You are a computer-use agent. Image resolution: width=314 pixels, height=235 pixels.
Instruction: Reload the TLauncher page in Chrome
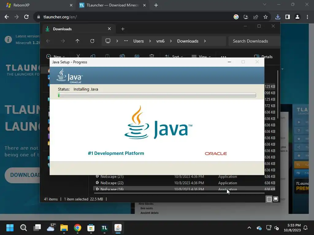pyautogui.click(x=26, y=17)
